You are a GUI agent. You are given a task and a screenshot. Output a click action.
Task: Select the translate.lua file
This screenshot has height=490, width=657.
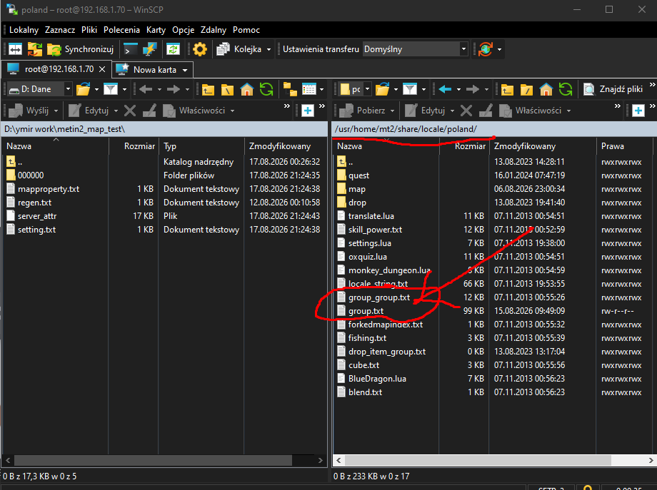pyautogui.click(x=366, y=216)
